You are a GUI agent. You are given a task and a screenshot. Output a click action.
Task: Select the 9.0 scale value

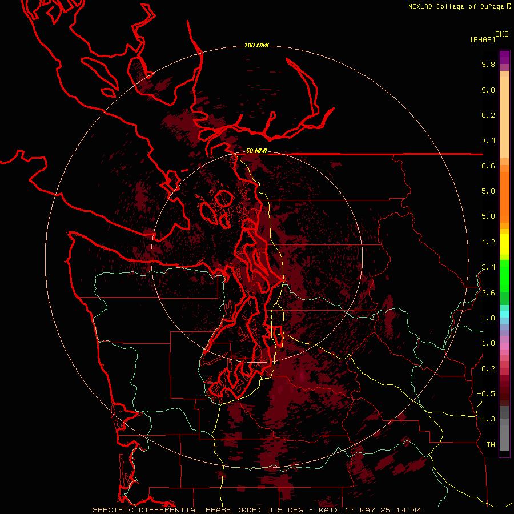[488, 90]
